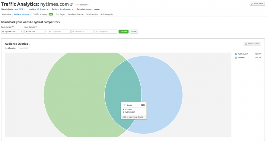Click 'Click to view more details' in tooltip
The width and height of the screenshot is (267, 144).
(133, 117)
